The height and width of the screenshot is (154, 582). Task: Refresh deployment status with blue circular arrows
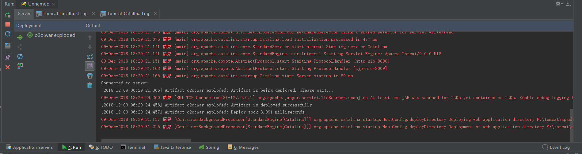pyautogui.click(x=20, y=56)
